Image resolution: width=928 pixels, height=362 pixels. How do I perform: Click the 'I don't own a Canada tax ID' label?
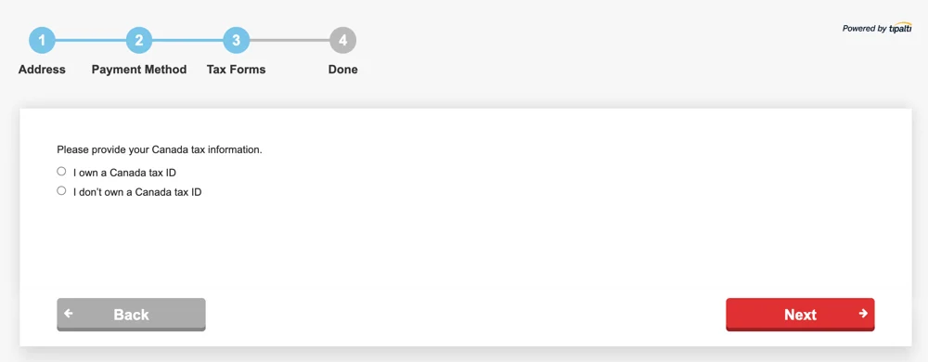[137, 192]
